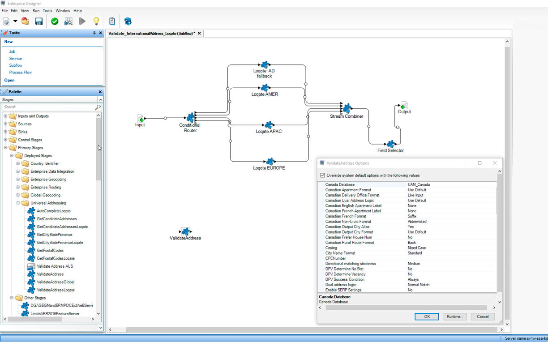The width and height of the screenshot is (548, 342).
Task: Collapse the Universal Addressing folder
Action: tap(18, 203)
